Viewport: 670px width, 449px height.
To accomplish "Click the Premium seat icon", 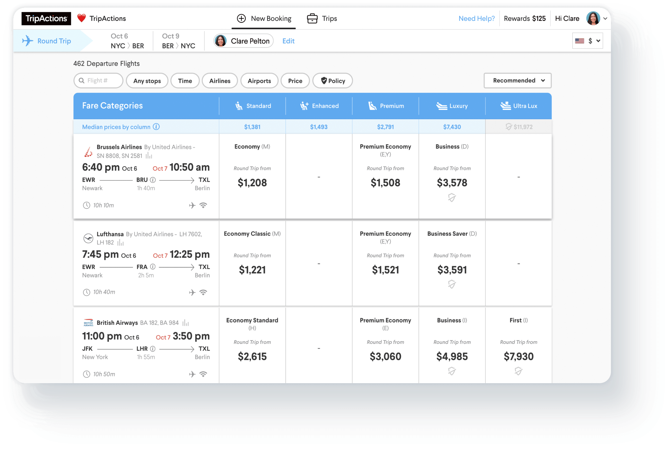I will coord(372,106).
